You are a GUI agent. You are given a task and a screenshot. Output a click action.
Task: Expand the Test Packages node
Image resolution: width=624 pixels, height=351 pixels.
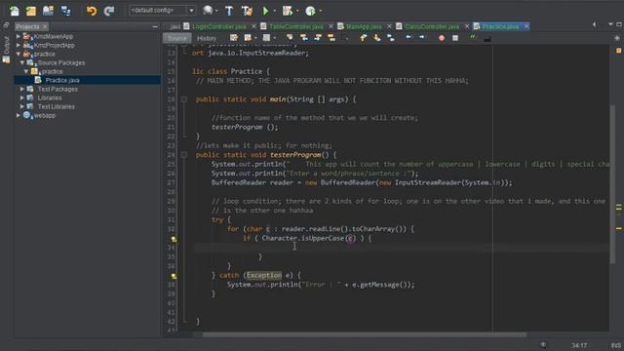click(x=22, y=89)
